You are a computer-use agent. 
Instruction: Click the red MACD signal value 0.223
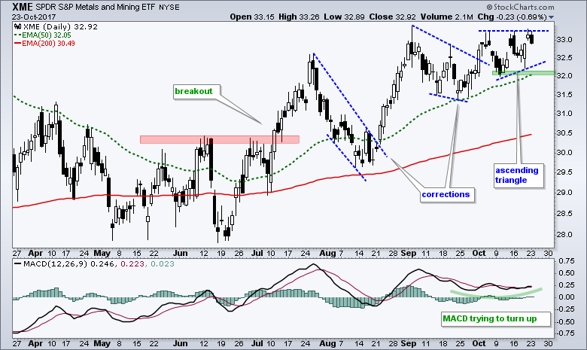[132, 264]
